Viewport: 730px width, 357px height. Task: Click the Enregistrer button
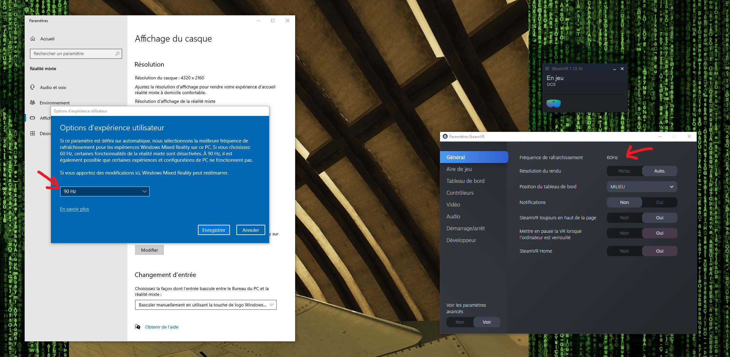tap(214, 230)
